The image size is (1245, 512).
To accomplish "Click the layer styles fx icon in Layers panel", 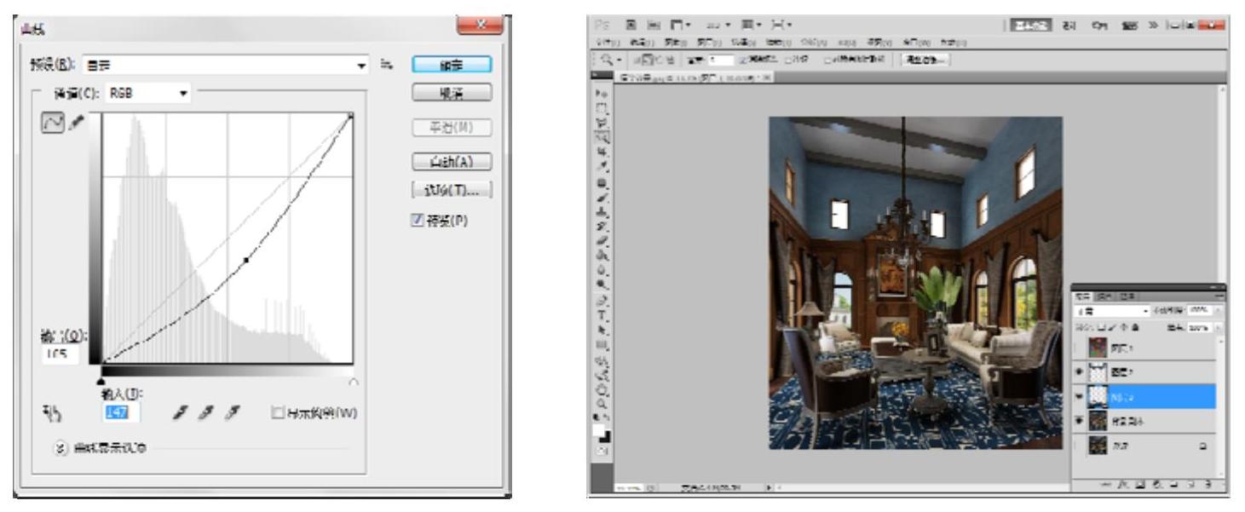I will pyautogui.click(x=1122, y=484).
